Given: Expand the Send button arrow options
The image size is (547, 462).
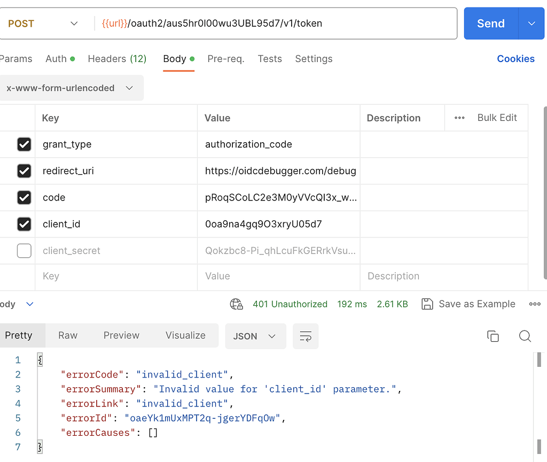Looking at the screenshot, I should click(x=532, y=24).
